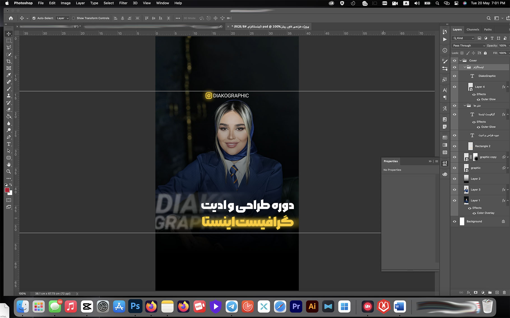Toggle the Auto-Select checkbox

(x=34, y=18)
